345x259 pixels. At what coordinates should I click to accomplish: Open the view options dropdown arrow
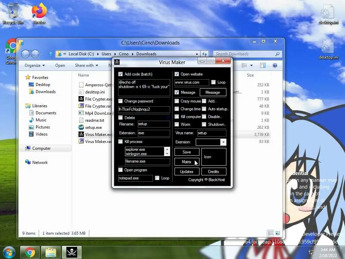click(251, 65)
